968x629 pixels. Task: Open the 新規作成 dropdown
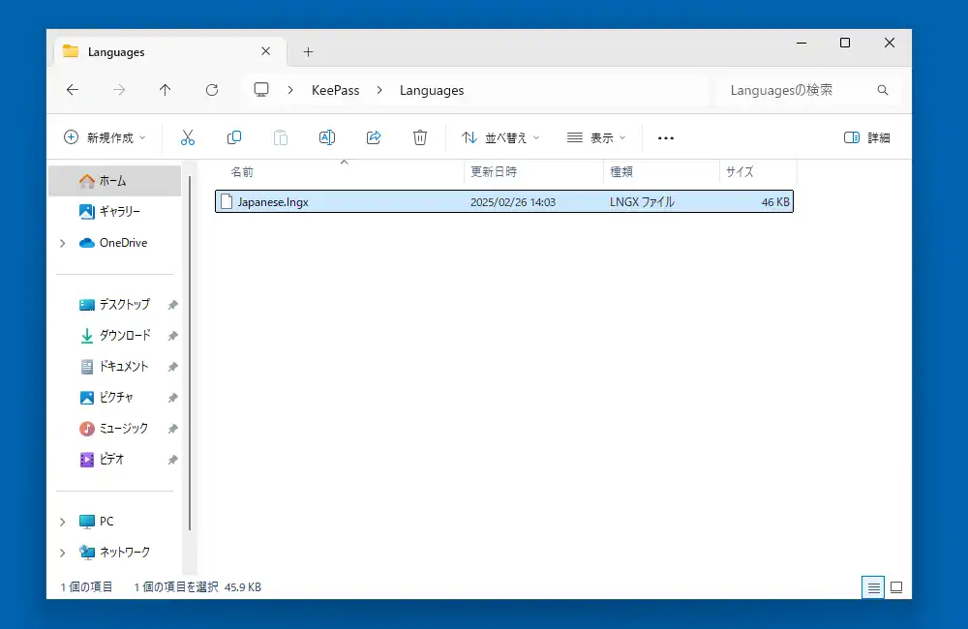105,137
